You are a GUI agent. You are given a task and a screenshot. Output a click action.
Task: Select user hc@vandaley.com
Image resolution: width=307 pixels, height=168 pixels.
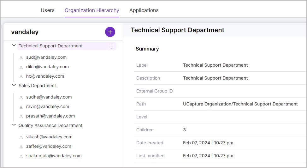(45, 76)
